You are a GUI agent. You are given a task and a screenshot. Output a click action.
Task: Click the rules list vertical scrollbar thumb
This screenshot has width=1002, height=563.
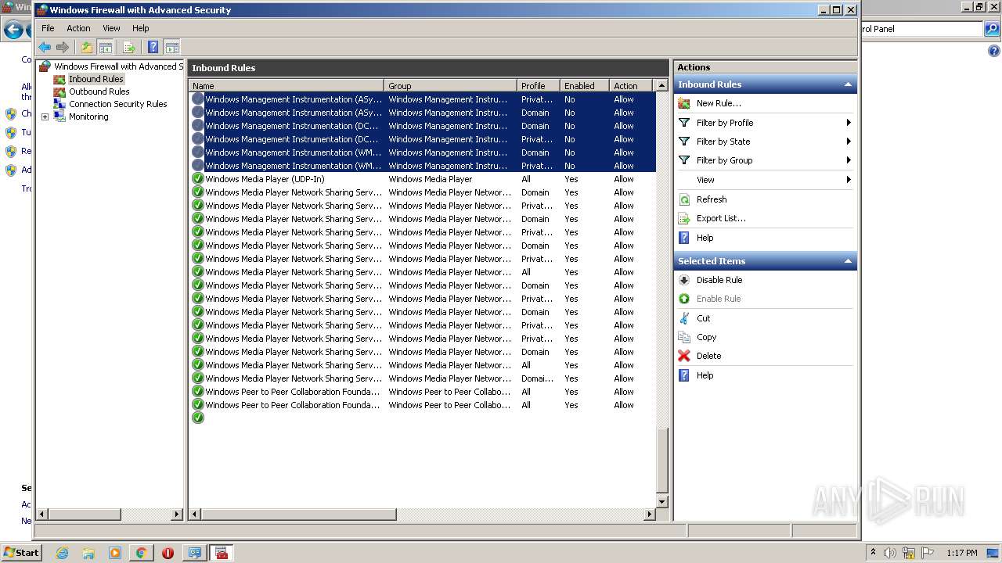pyautogui.click(x=662, y=461)
